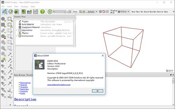This screenshot has width=175, height=109.
Task: Select Project in the Creator Tree
Action: pos(25,22)
